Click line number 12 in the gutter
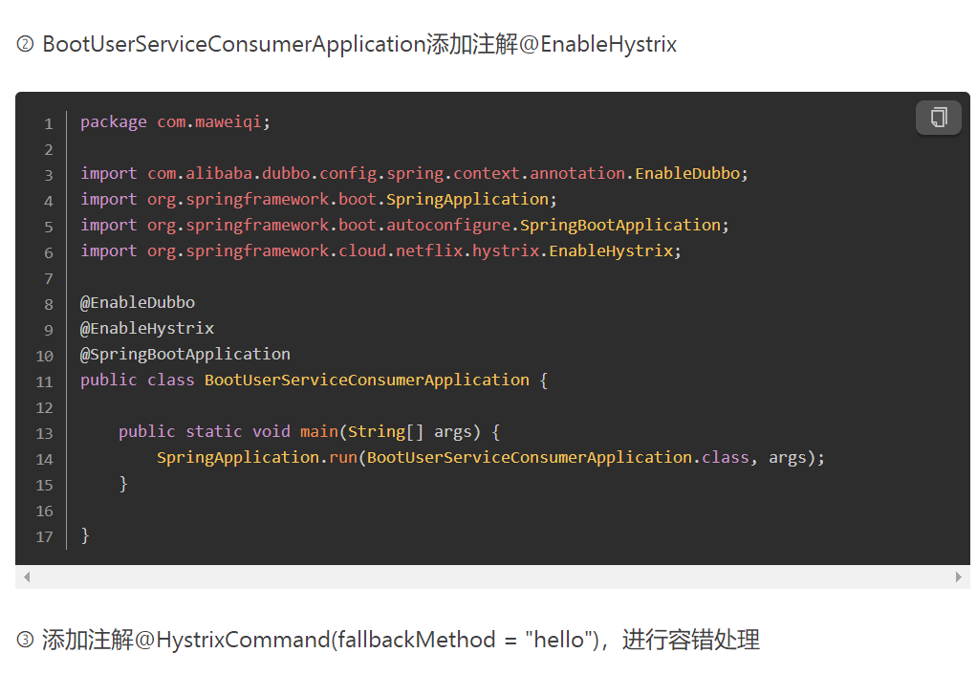977x675 pixels. click(x=44, y=407)
